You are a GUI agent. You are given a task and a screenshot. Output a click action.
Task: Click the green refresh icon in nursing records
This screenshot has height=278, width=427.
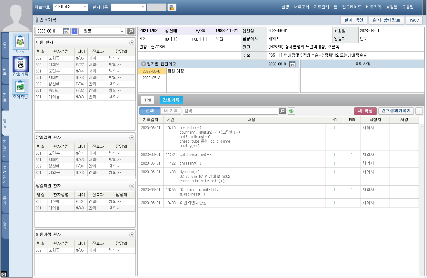point(291,111)
